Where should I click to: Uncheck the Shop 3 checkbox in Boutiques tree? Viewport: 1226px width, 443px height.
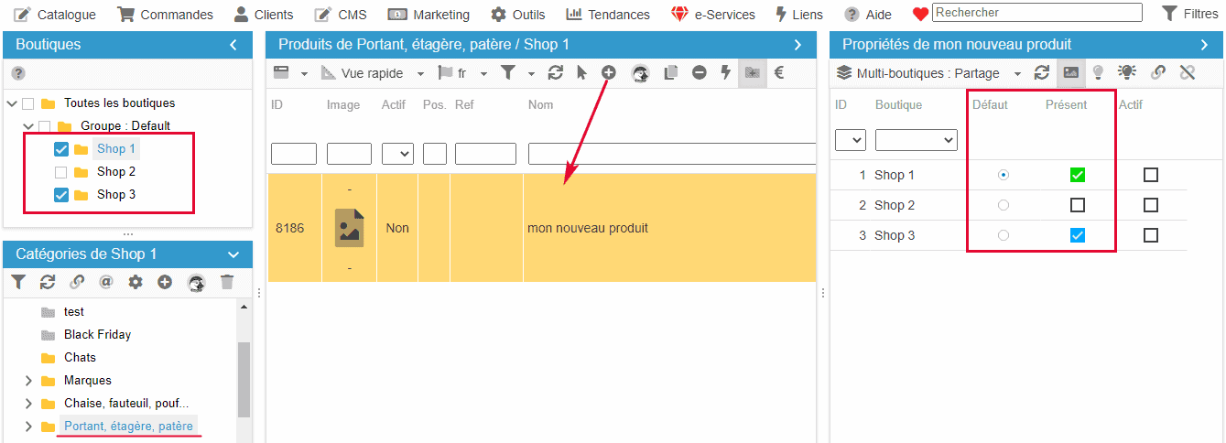tap(61, 195)
